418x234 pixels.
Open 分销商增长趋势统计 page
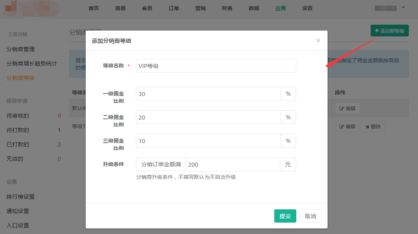click(32, 64)
